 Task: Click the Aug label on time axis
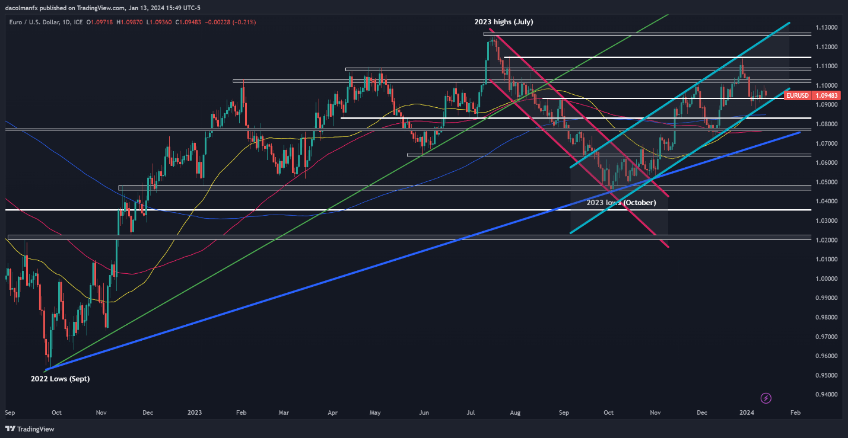[515, 412]
